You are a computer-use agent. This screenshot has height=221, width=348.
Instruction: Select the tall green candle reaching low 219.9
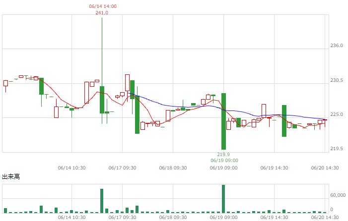[x=223, y=121]
